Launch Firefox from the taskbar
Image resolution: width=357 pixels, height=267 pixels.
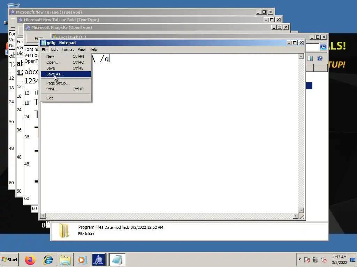tap(30, 260)
